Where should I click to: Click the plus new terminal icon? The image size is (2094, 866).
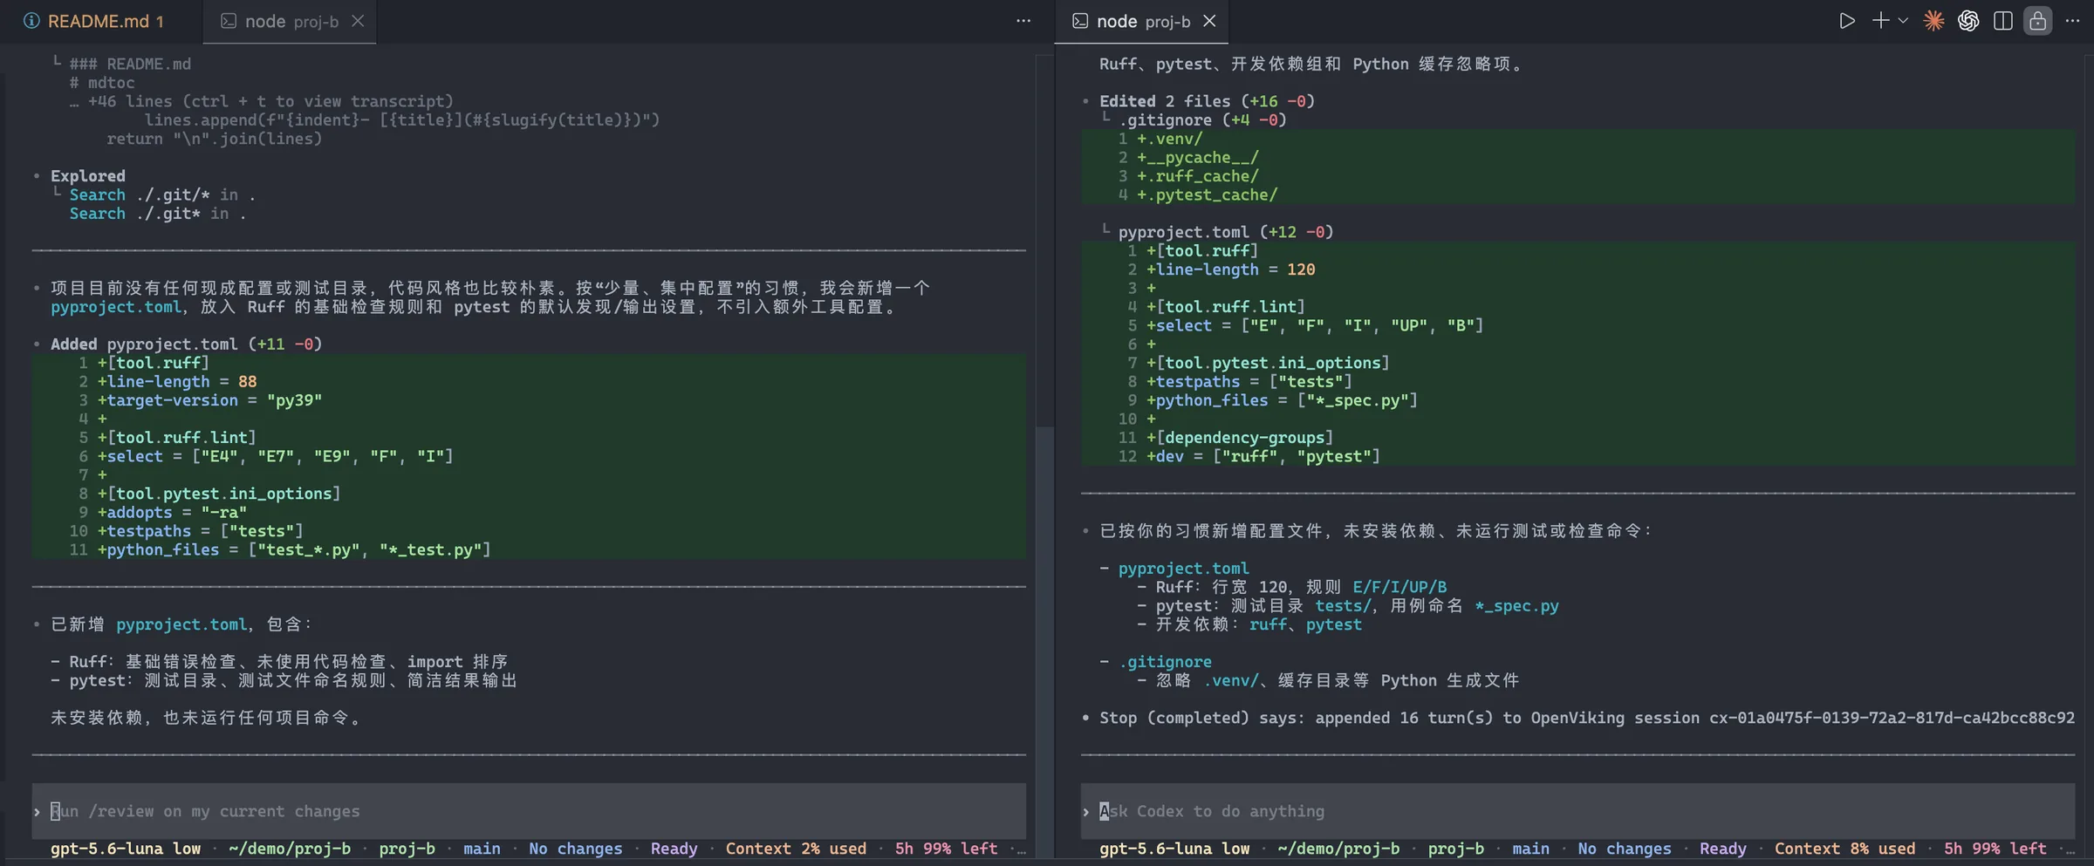point(1880,21)
